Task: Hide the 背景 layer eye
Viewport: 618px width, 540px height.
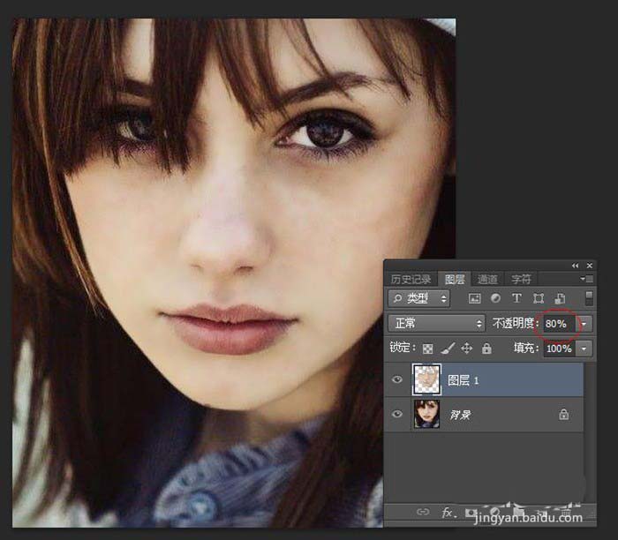Action: point(397,414)
